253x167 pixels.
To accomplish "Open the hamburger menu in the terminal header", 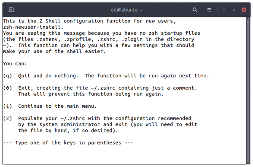I will click(x=209, y=10).
